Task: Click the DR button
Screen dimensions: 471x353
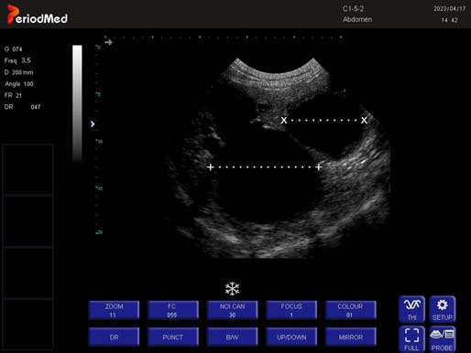Action: [114, 337]
